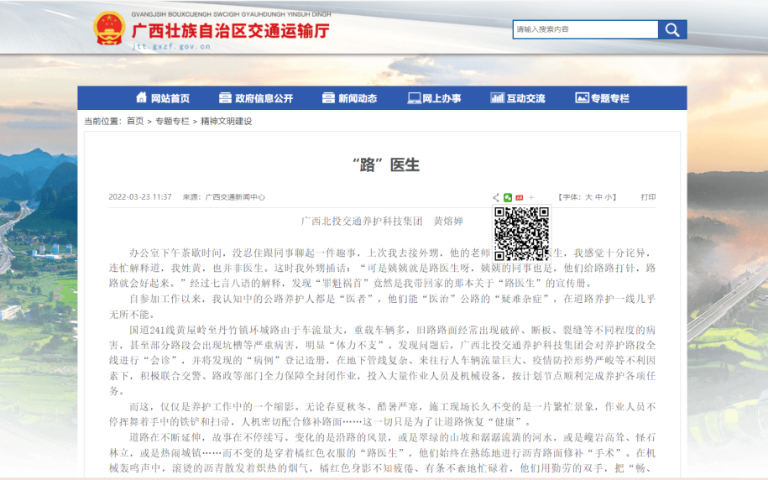Click 打印 to print the article
This screenshot has height=480, width=768.
pos(648,197)
